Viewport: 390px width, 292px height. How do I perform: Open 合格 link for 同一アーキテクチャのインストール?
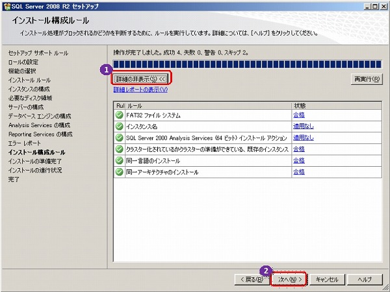tap(299, 172)
